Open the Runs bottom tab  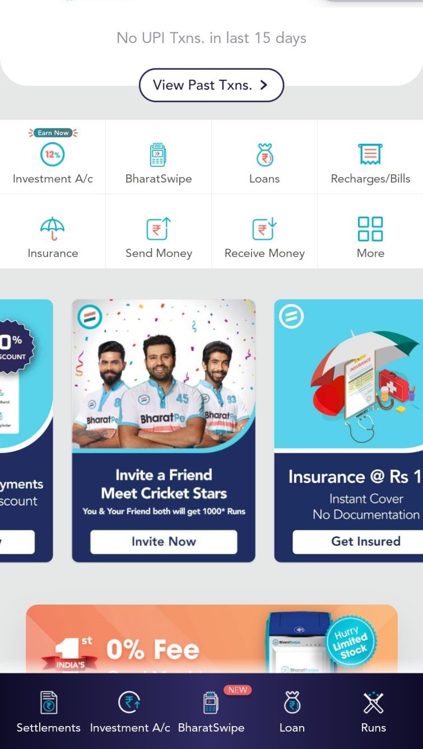[374, 711]
